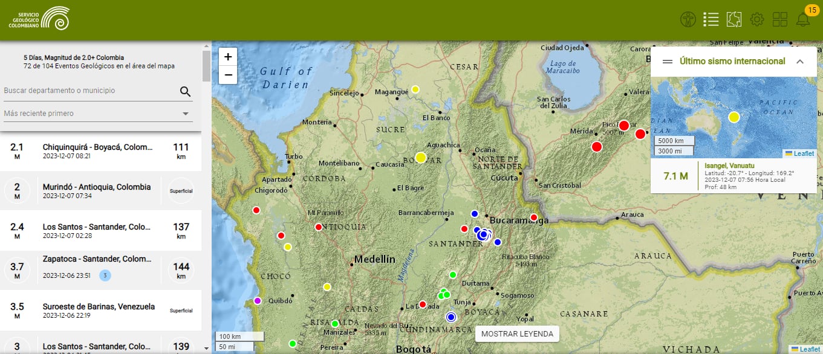Click the hamburger icon on the international quake panel

pos(666,61)
